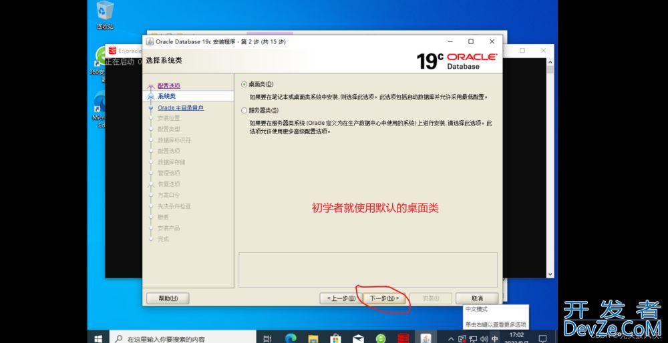Click the 先决条件检查 step in sidebar

pyautogui.click(x=174, y=206)
